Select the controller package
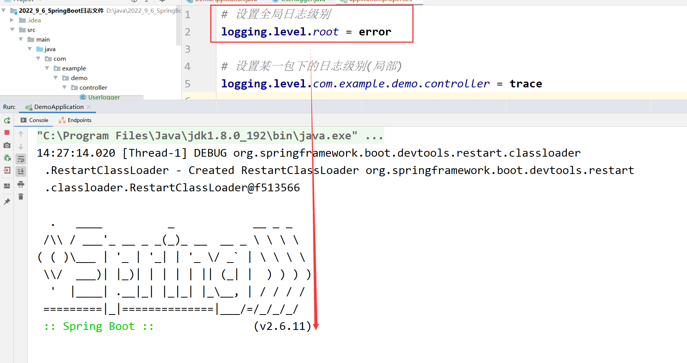Viewport: 687px width, 363px height. [89, 87]
